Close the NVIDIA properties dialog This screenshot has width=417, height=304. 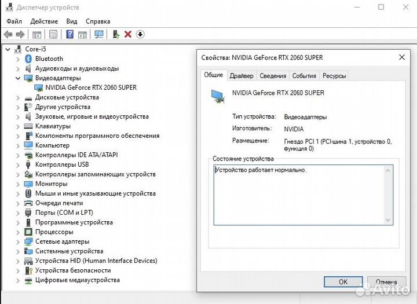[x=402, y=57]
